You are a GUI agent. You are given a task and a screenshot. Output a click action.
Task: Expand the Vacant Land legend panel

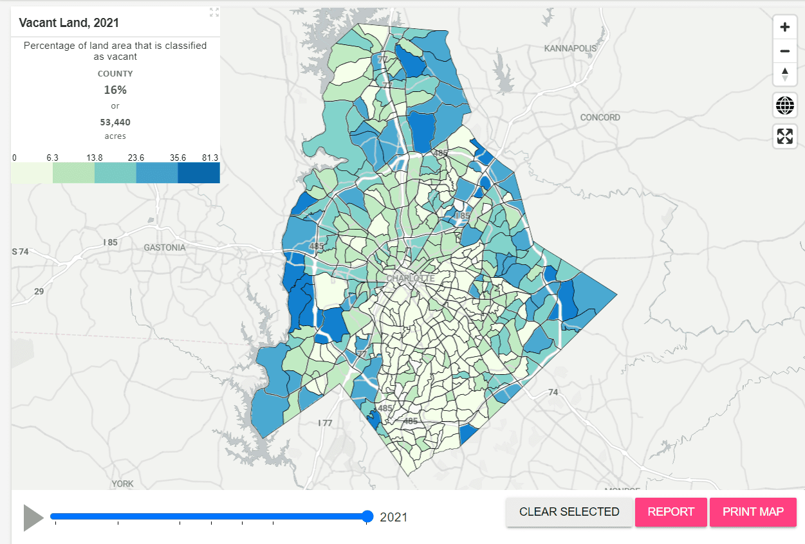coord(214,12)
